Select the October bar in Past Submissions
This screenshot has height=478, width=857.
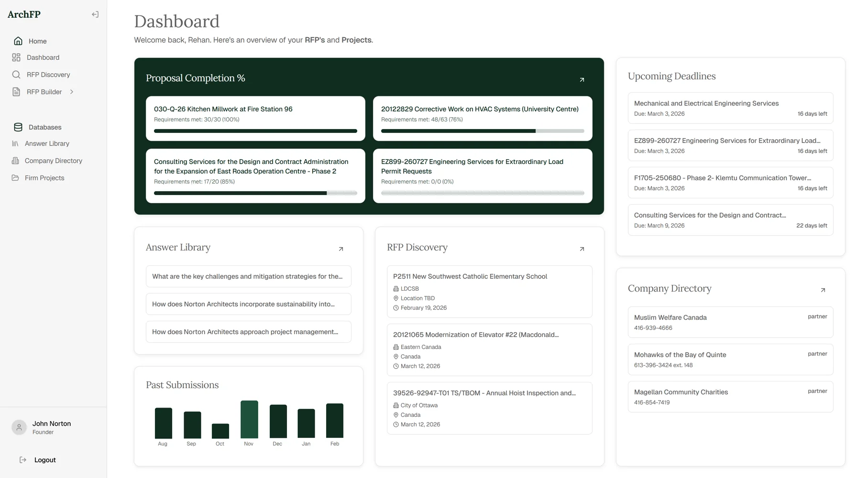click(220, 431)
